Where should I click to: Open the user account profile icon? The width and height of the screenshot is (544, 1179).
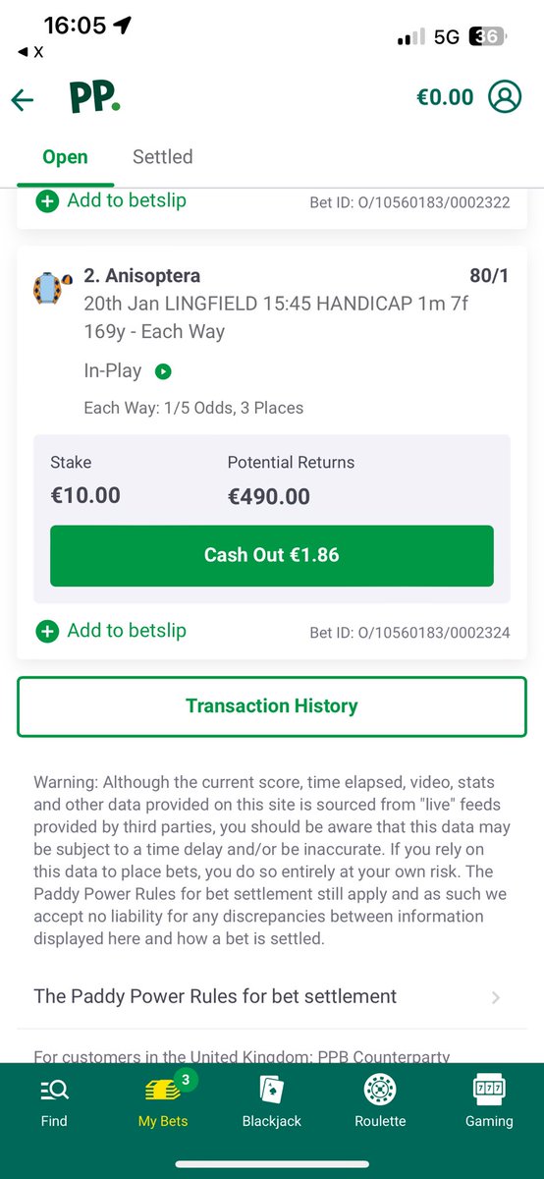[x=505, y=97]
